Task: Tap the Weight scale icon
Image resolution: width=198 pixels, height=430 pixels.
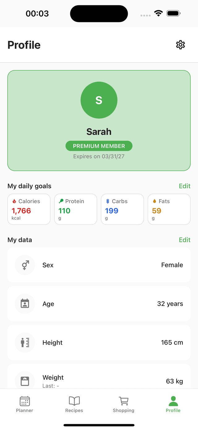Action: [25, 381]
